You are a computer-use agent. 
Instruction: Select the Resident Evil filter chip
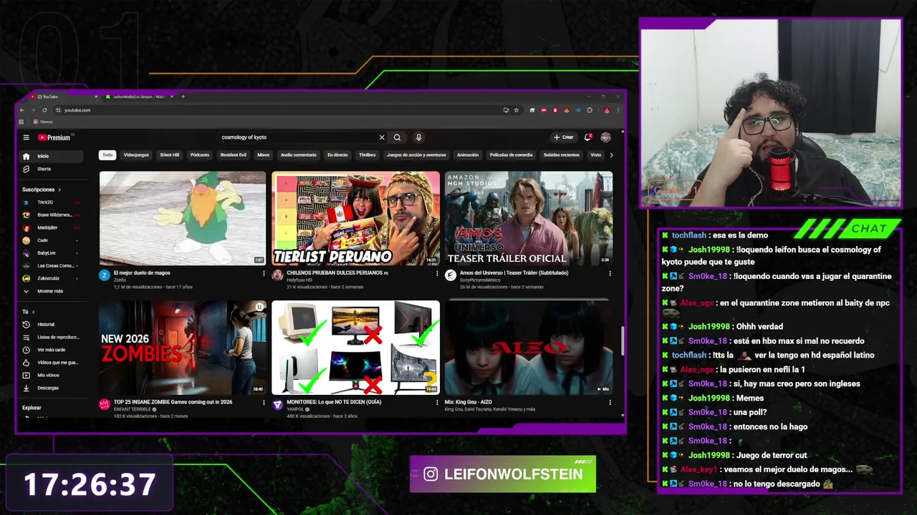coord(234,154)
